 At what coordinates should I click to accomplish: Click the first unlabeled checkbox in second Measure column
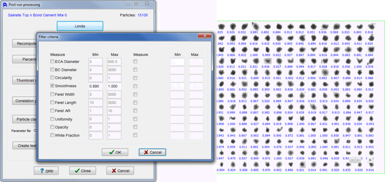pos(135,61)
